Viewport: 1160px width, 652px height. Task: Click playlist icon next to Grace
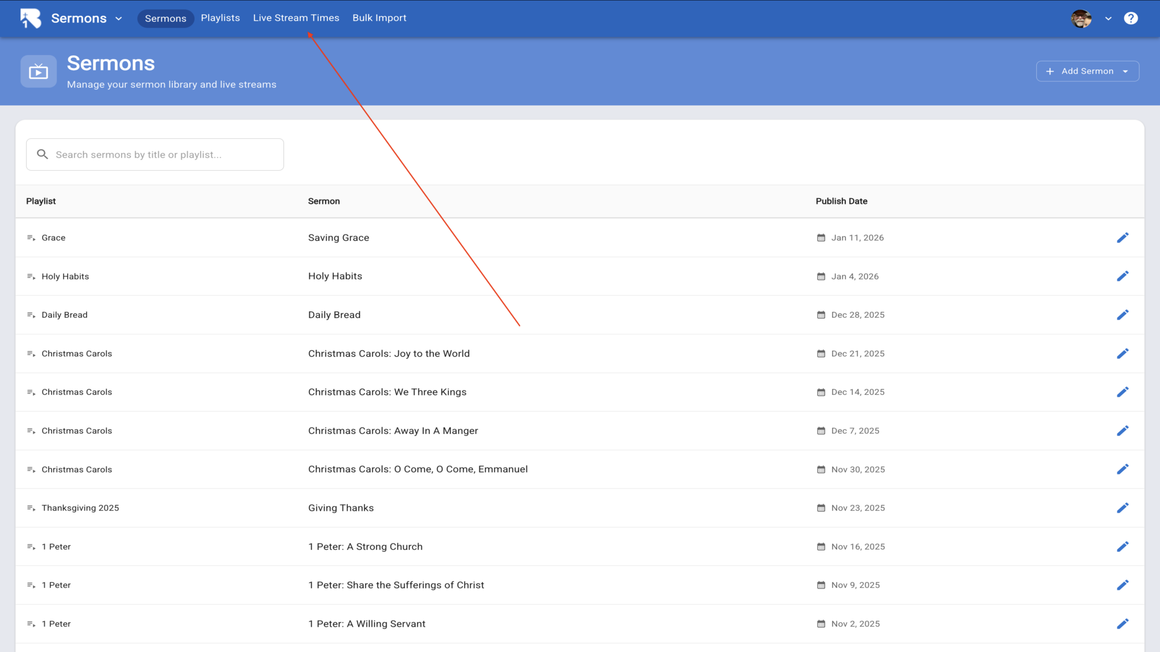coord(31,238)
